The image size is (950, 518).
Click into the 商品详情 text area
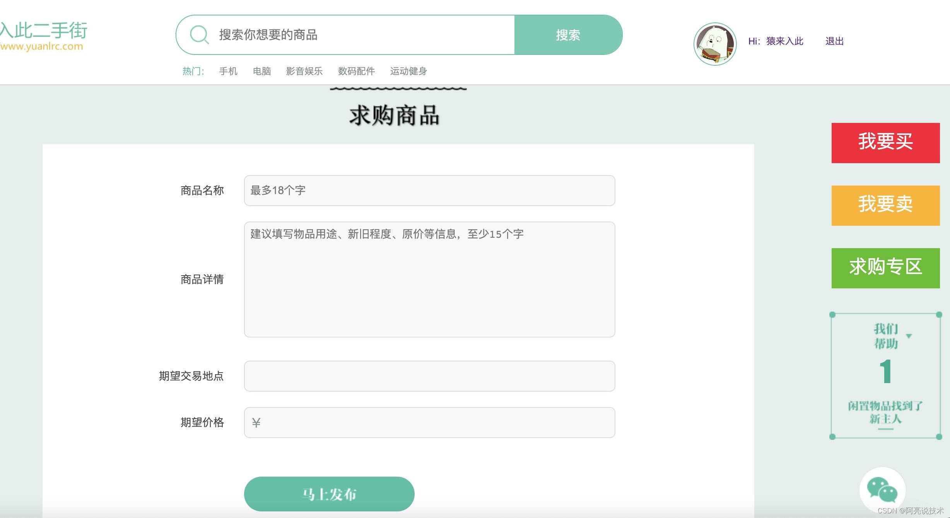429,279
